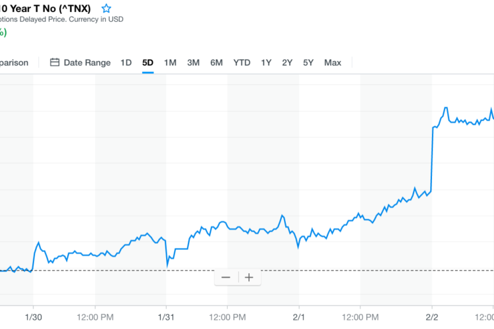Select the 1D time range

click(x=126, y=63)
